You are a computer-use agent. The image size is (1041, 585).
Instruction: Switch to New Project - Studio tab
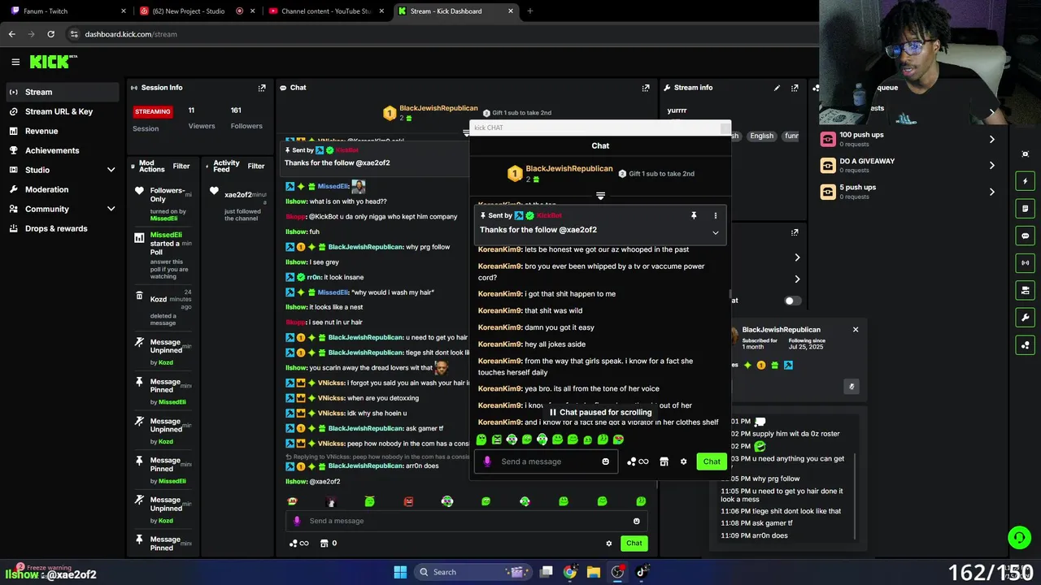(x=197, y=11)
